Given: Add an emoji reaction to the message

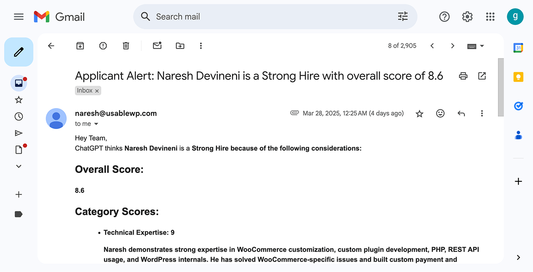Looking at the screenshot, I should coord(440,113).
